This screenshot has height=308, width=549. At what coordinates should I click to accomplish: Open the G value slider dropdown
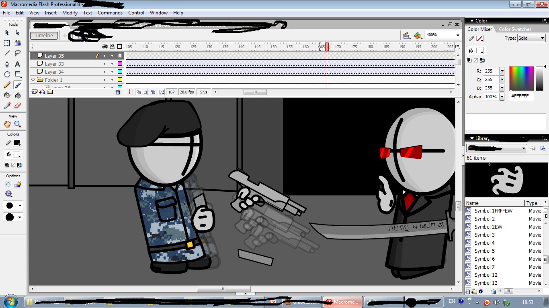pyautogui.click(x=502, y=79)
